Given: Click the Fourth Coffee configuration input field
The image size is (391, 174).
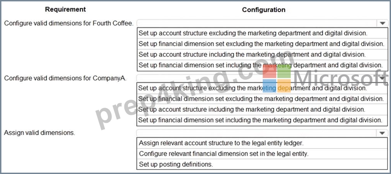Looking at the screenshot, I should [257, 24].
